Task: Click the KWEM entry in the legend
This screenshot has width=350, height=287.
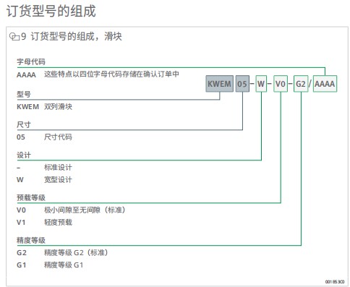Action: pos(27,106)
